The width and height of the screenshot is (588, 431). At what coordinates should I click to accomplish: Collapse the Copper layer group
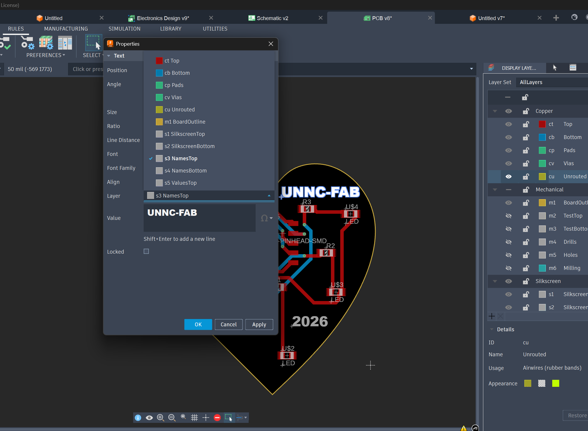tap(495, 111)
